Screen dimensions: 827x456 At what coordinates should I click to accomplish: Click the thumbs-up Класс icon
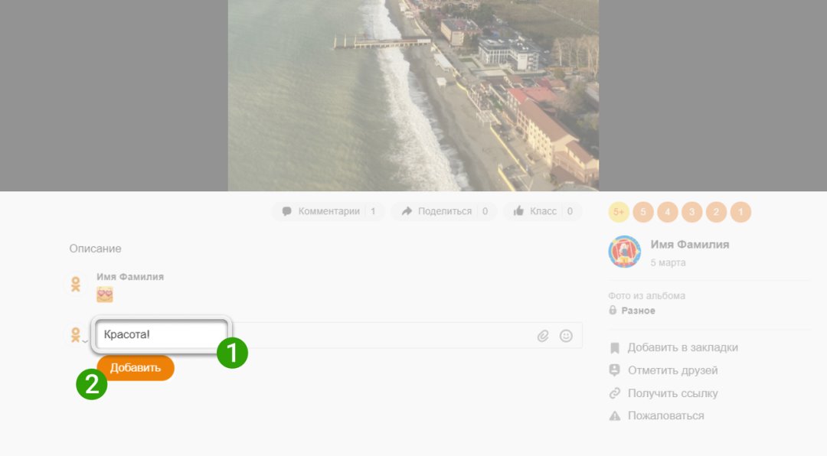(519, 211)
